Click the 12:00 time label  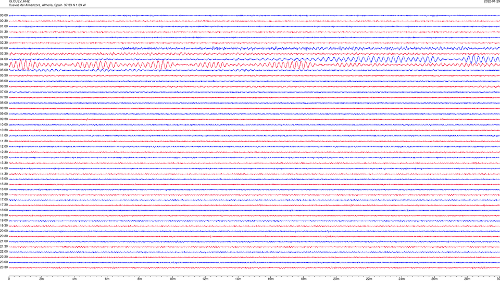(x=4, y=147)
